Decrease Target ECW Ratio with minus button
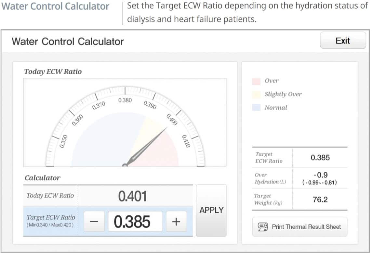This screenshot has height=253, width=372. (x=94, y=222)
